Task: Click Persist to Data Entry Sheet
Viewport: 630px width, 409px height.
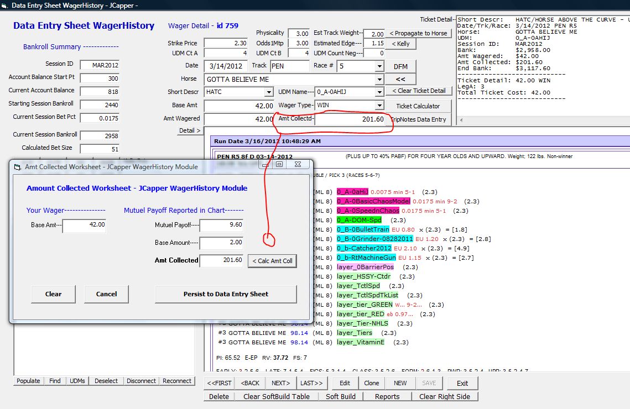Action: [226, 294]
